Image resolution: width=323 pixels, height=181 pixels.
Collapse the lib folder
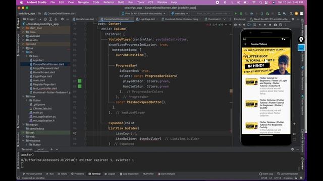pyautogui.click(x=23, y=52)
